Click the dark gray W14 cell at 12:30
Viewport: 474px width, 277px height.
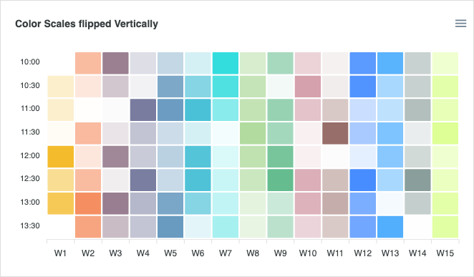[x=417, y=180]
